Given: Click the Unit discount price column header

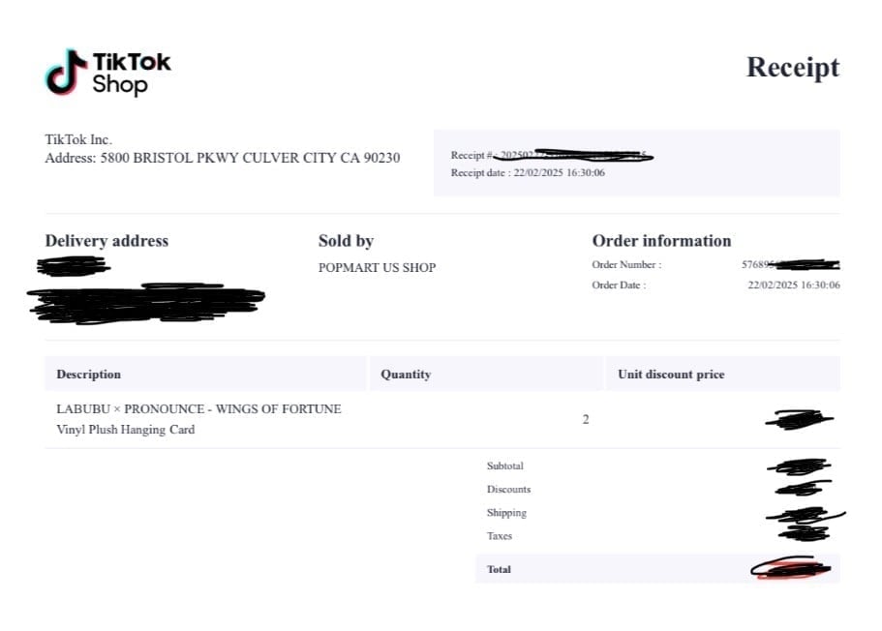Looking at the screenshot, I should tap(671, 375).
